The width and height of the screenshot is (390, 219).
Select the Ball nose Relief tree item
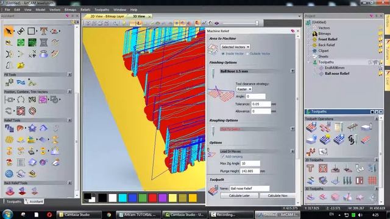337,74
